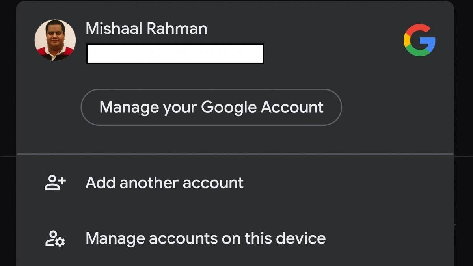Tap the Google "G" logo
Image resolution: width=473 pixels, height=266 pixels.
[x=419, y=40]
